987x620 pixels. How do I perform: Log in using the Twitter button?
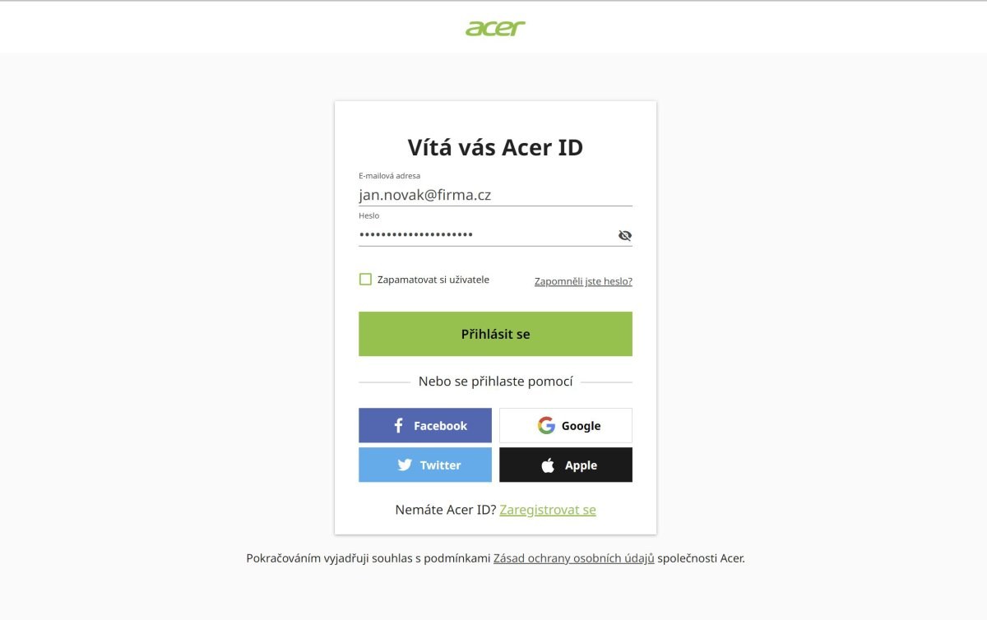click(425, 465)
